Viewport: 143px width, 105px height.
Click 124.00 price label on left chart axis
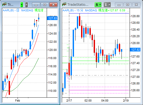pyautogui.click(x=52, y=34)
